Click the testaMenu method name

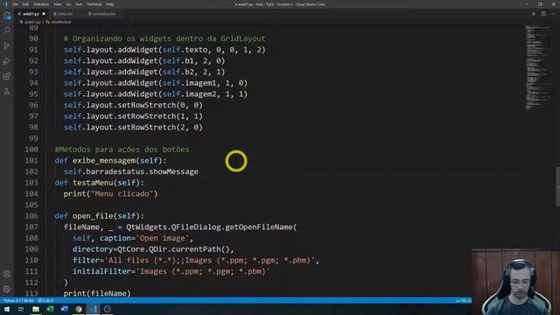point(93,183)
